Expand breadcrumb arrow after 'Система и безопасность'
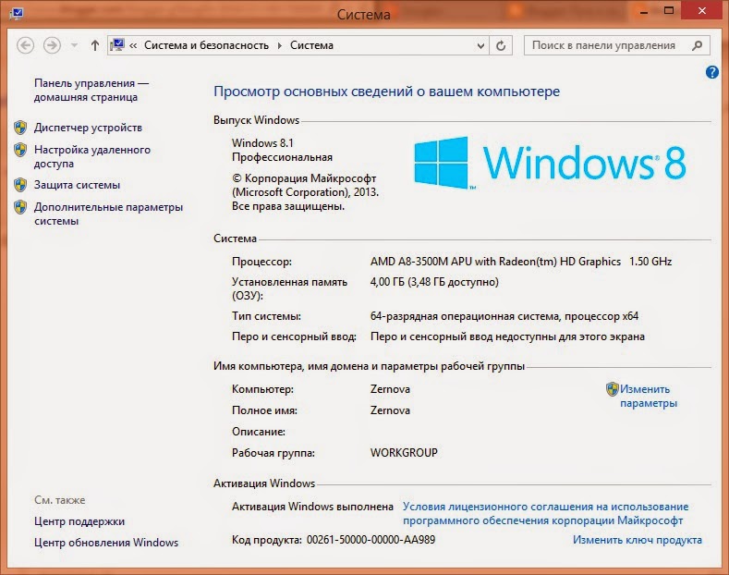 [279, 45]
